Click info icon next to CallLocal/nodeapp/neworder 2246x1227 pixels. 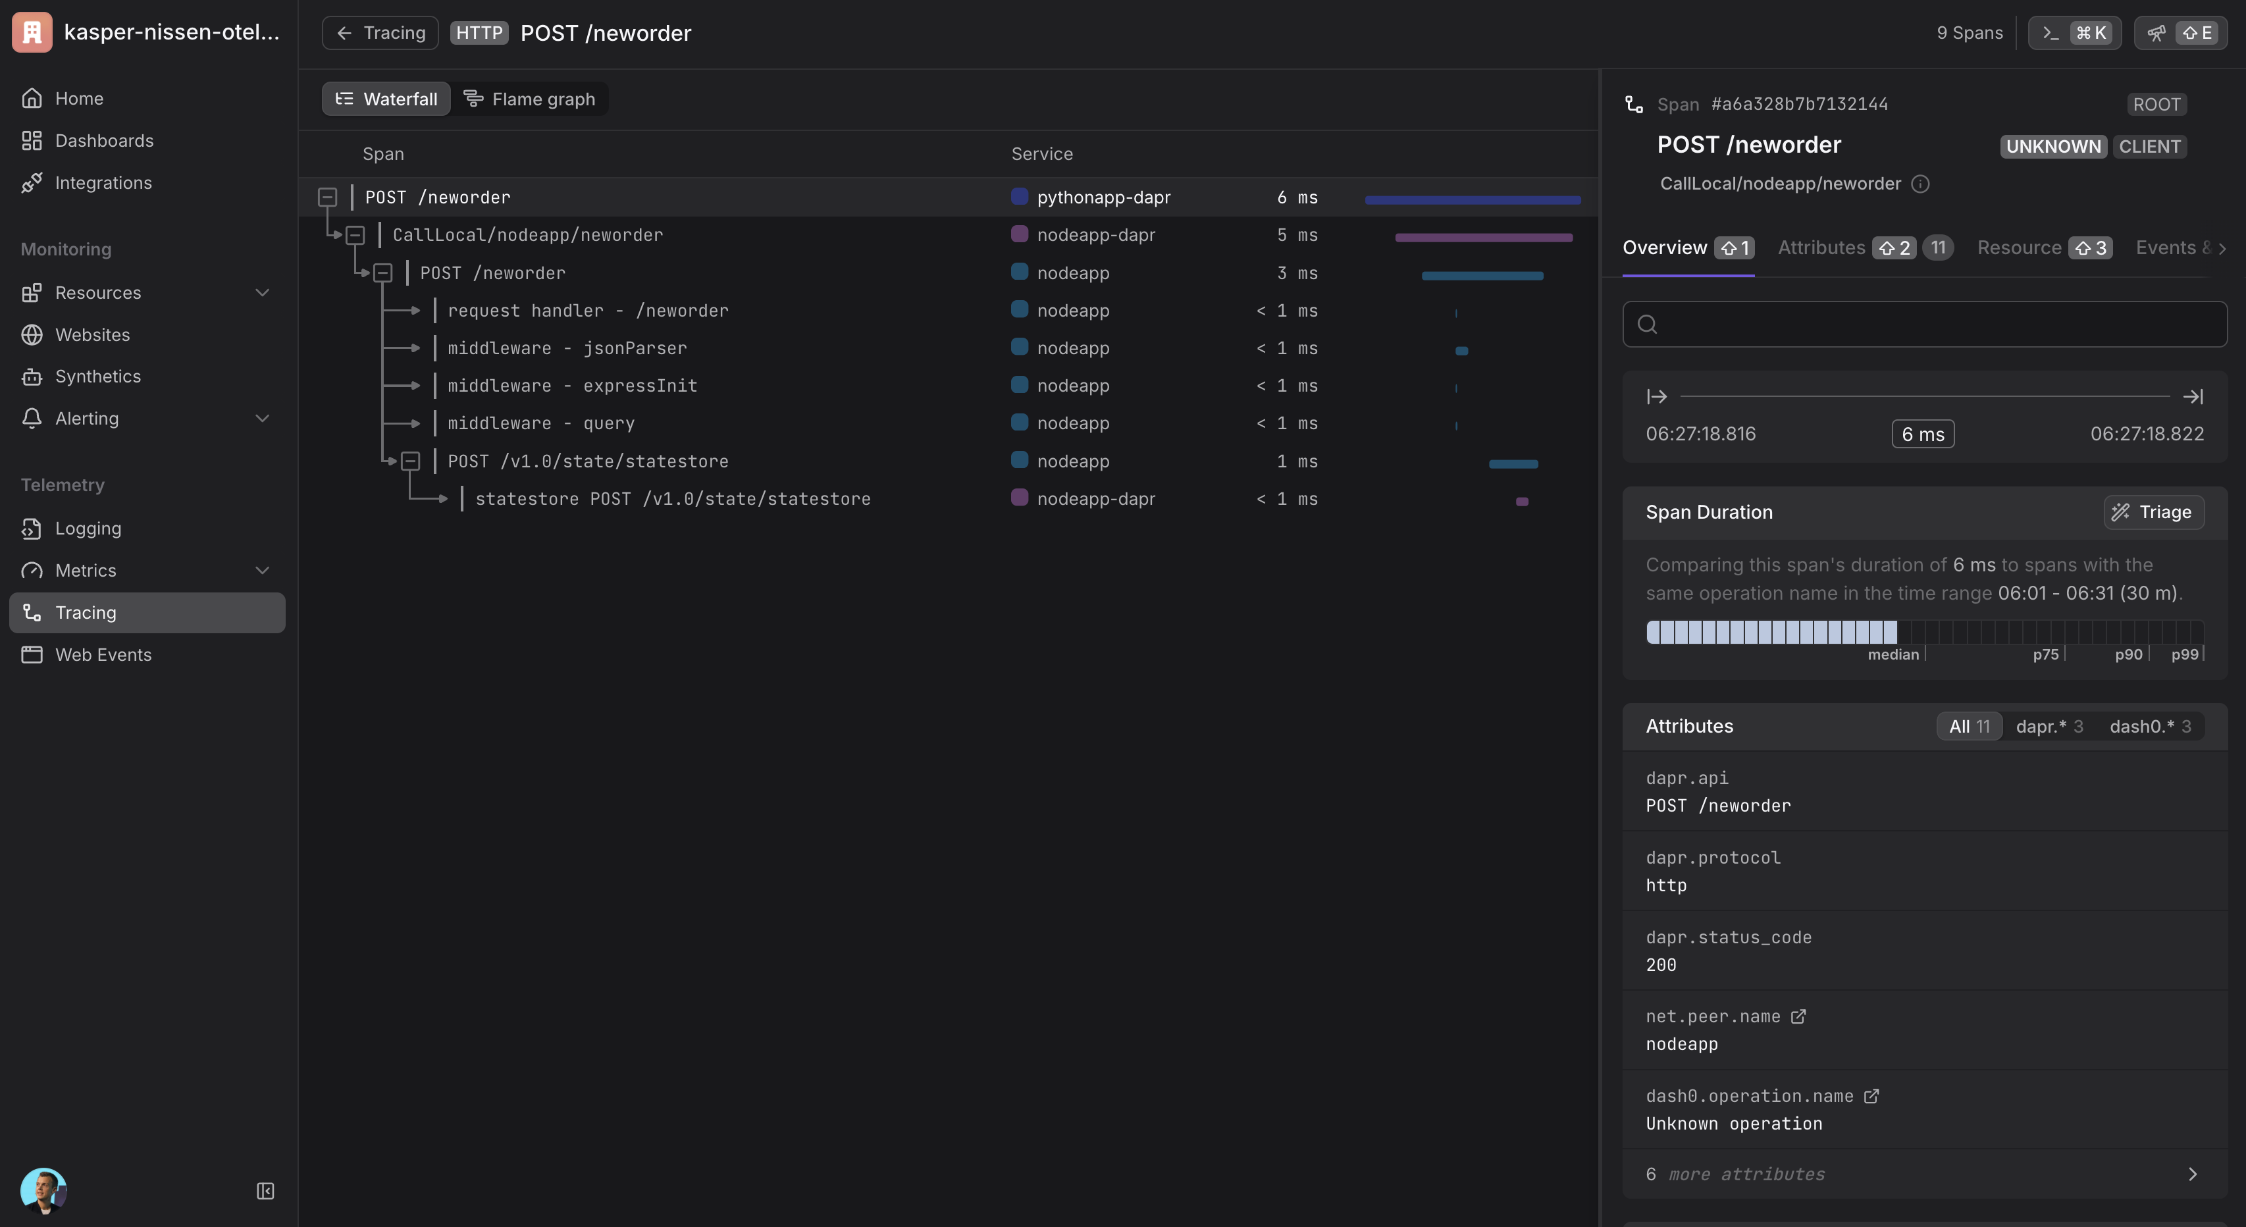click(1920, 184)
